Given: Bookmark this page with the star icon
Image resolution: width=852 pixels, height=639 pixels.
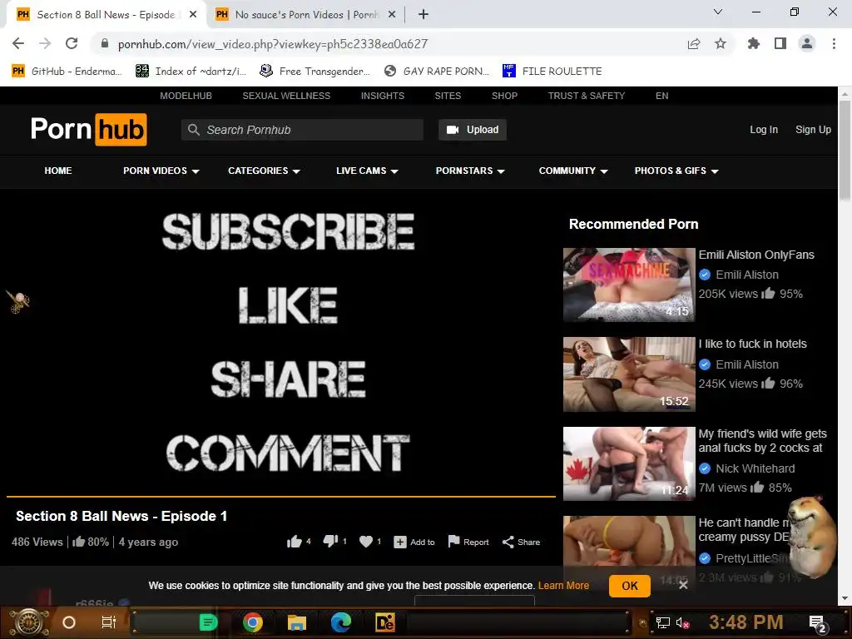Looking at the screenshot, I should [x=721, y=43].
